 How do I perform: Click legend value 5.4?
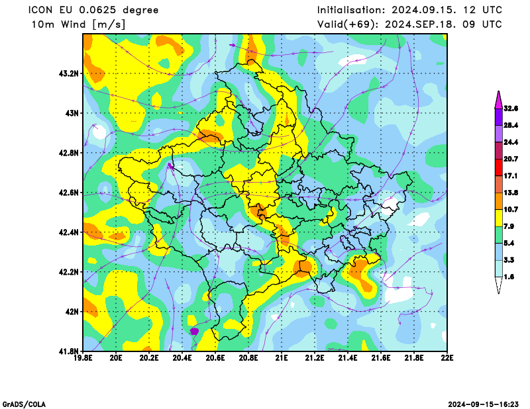pyautogui.click(x=509, y=243)
